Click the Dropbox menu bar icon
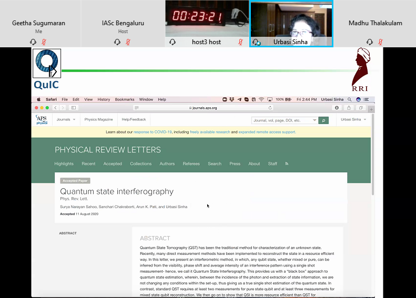This screenshot has height=298, width=416. (232, 99)
